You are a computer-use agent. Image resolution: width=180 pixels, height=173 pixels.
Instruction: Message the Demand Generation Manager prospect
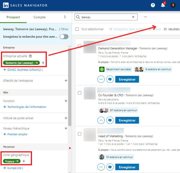110,79
